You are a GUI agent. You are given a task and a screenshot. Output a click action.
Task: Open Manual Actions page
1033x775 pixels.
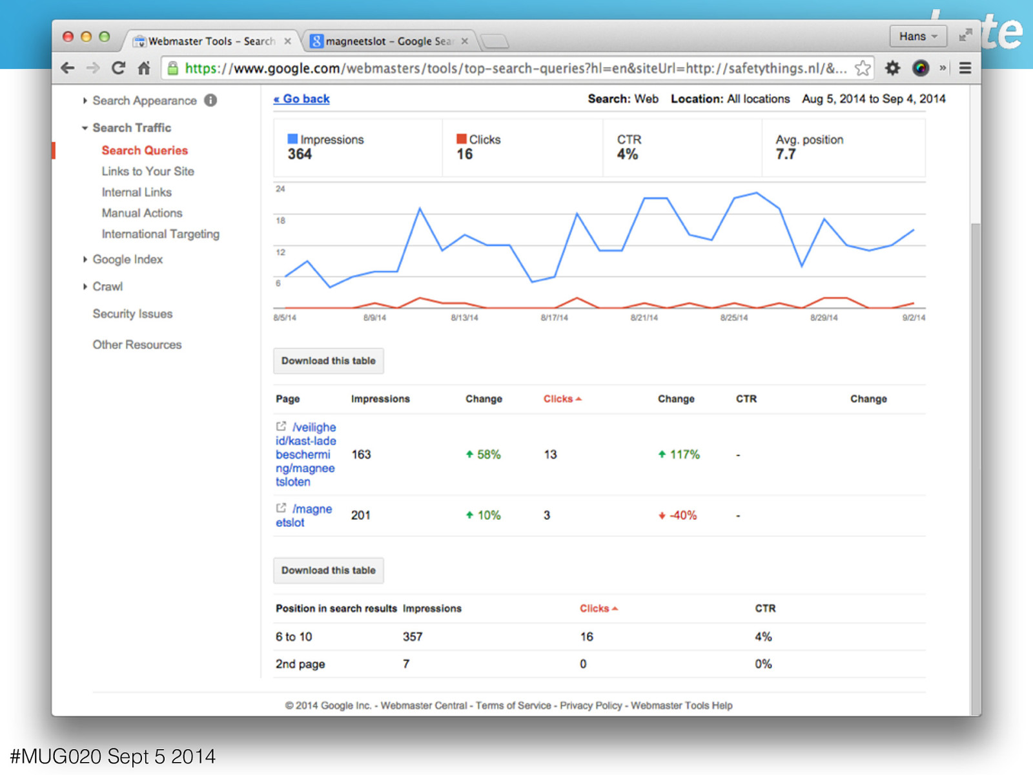coord(142,212)
